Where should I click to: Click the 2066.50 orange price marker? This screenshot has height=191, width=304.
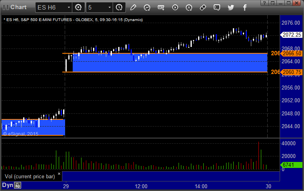pos(291,53)
